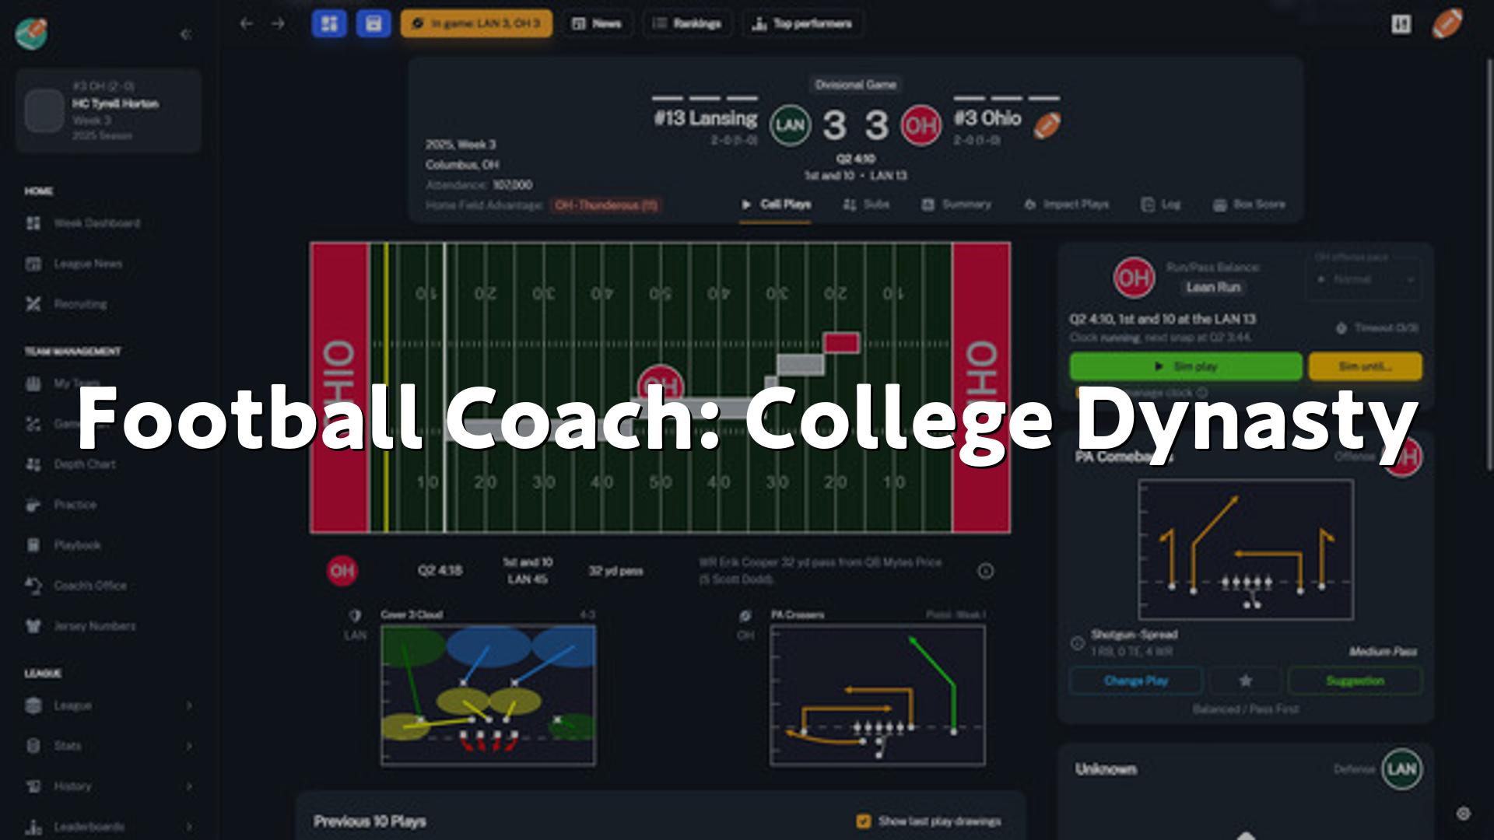Click the shield icon beside Cover 2 Cloud
Image resolution: width=1494 pixels, height=840 pixels.
355,616
